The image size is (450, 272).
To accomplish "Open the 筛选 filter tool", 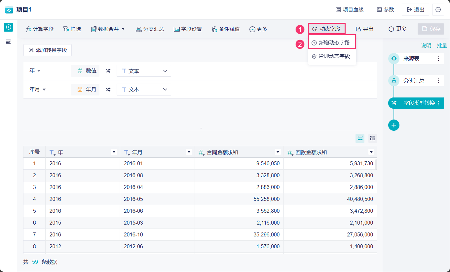I will [x=72, y=29].
